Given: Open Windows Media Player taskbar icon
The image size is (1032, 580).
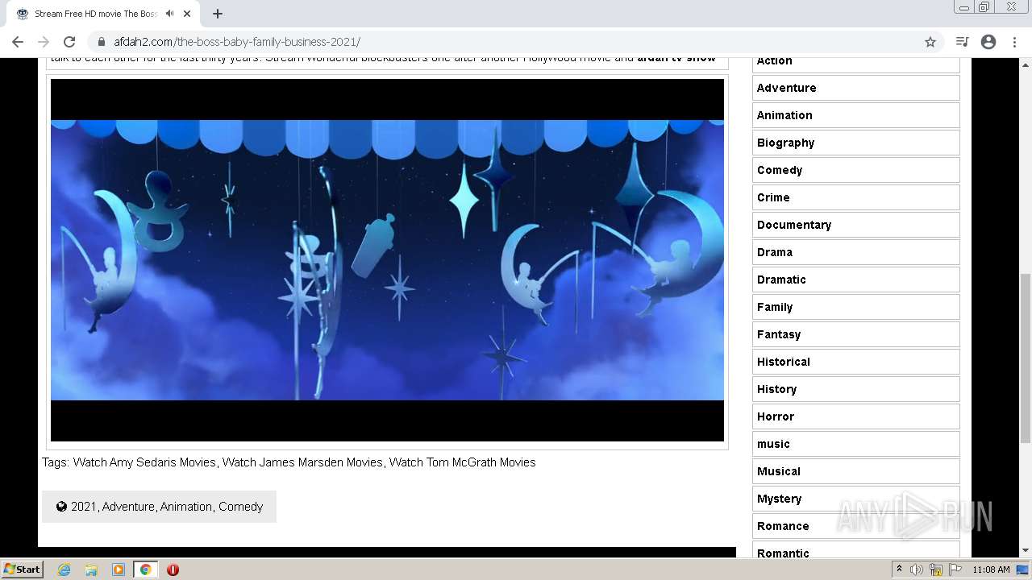Looking at the screenshot, I should (118, 570).
